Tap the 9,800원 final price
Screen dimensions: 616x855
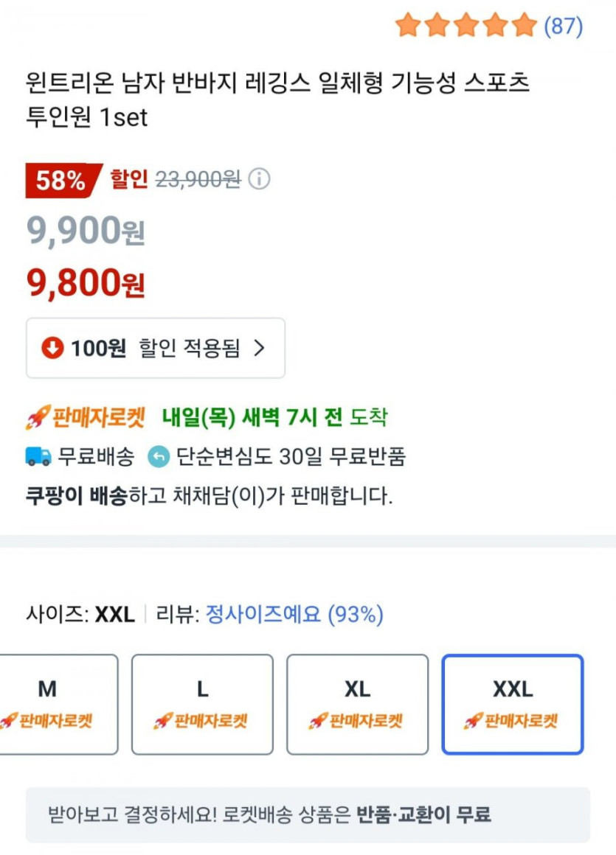pos(86,283)
